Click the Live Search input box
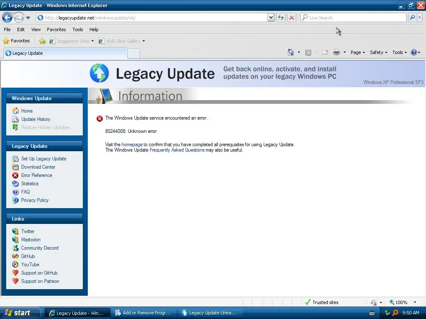The width and height of the screenshot is (426, 319). click(353, 18)
